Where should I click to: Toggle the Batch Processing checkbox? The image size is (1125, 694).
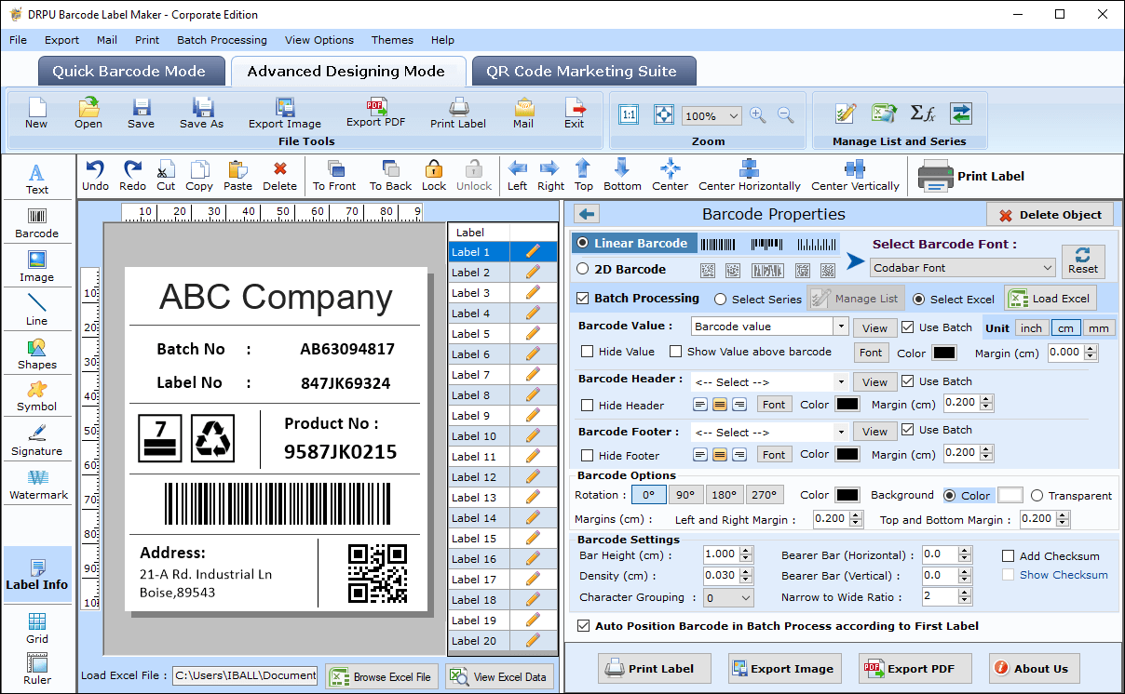tap(583, 299)
